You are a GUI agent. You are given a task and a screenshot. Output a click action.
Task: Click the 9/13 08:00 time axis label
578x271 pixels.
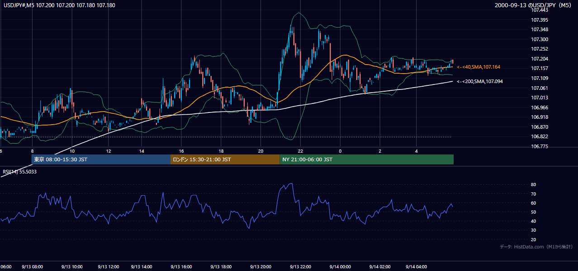point(32,267)
